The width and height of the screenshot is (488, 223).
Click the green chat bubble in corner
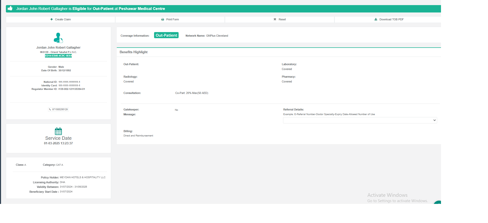[x=438, y=202]
